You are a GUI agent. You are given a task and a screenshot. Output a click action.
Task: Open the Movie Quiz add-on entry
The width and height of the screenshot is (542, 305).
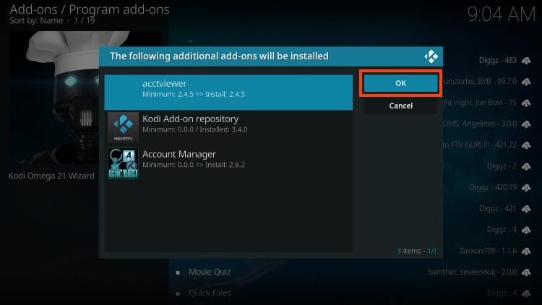(x=210, y=272)
